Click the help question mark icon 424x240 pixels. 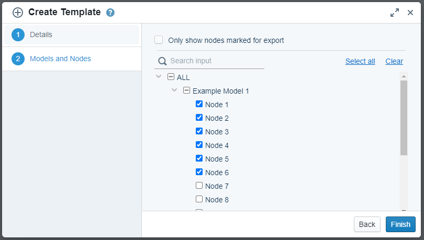click(x=110, y=13)
